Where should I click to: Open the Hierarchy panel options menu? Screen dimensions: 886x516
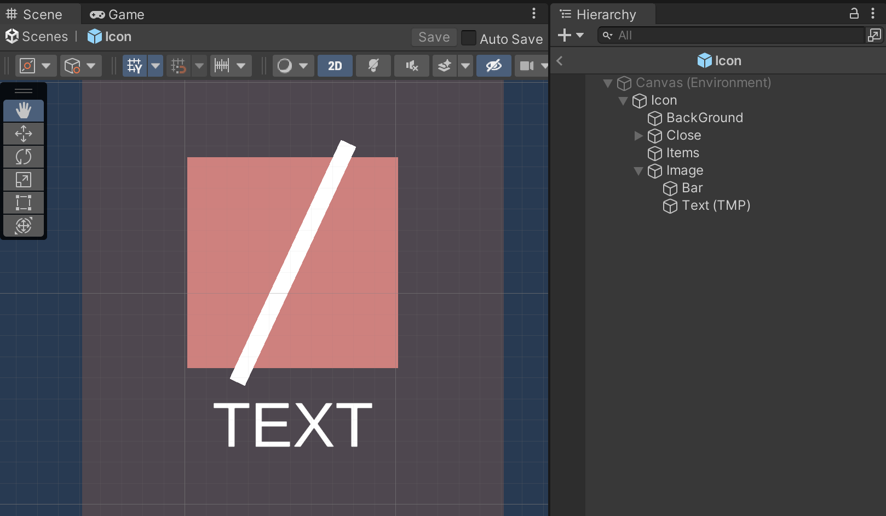pyautogui.click(x=873, y=13)
